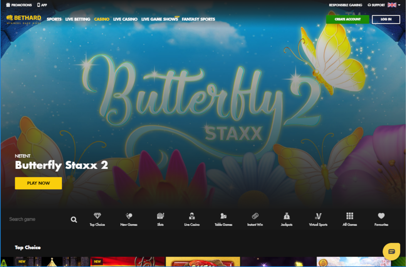Click the Log In button

386,19
